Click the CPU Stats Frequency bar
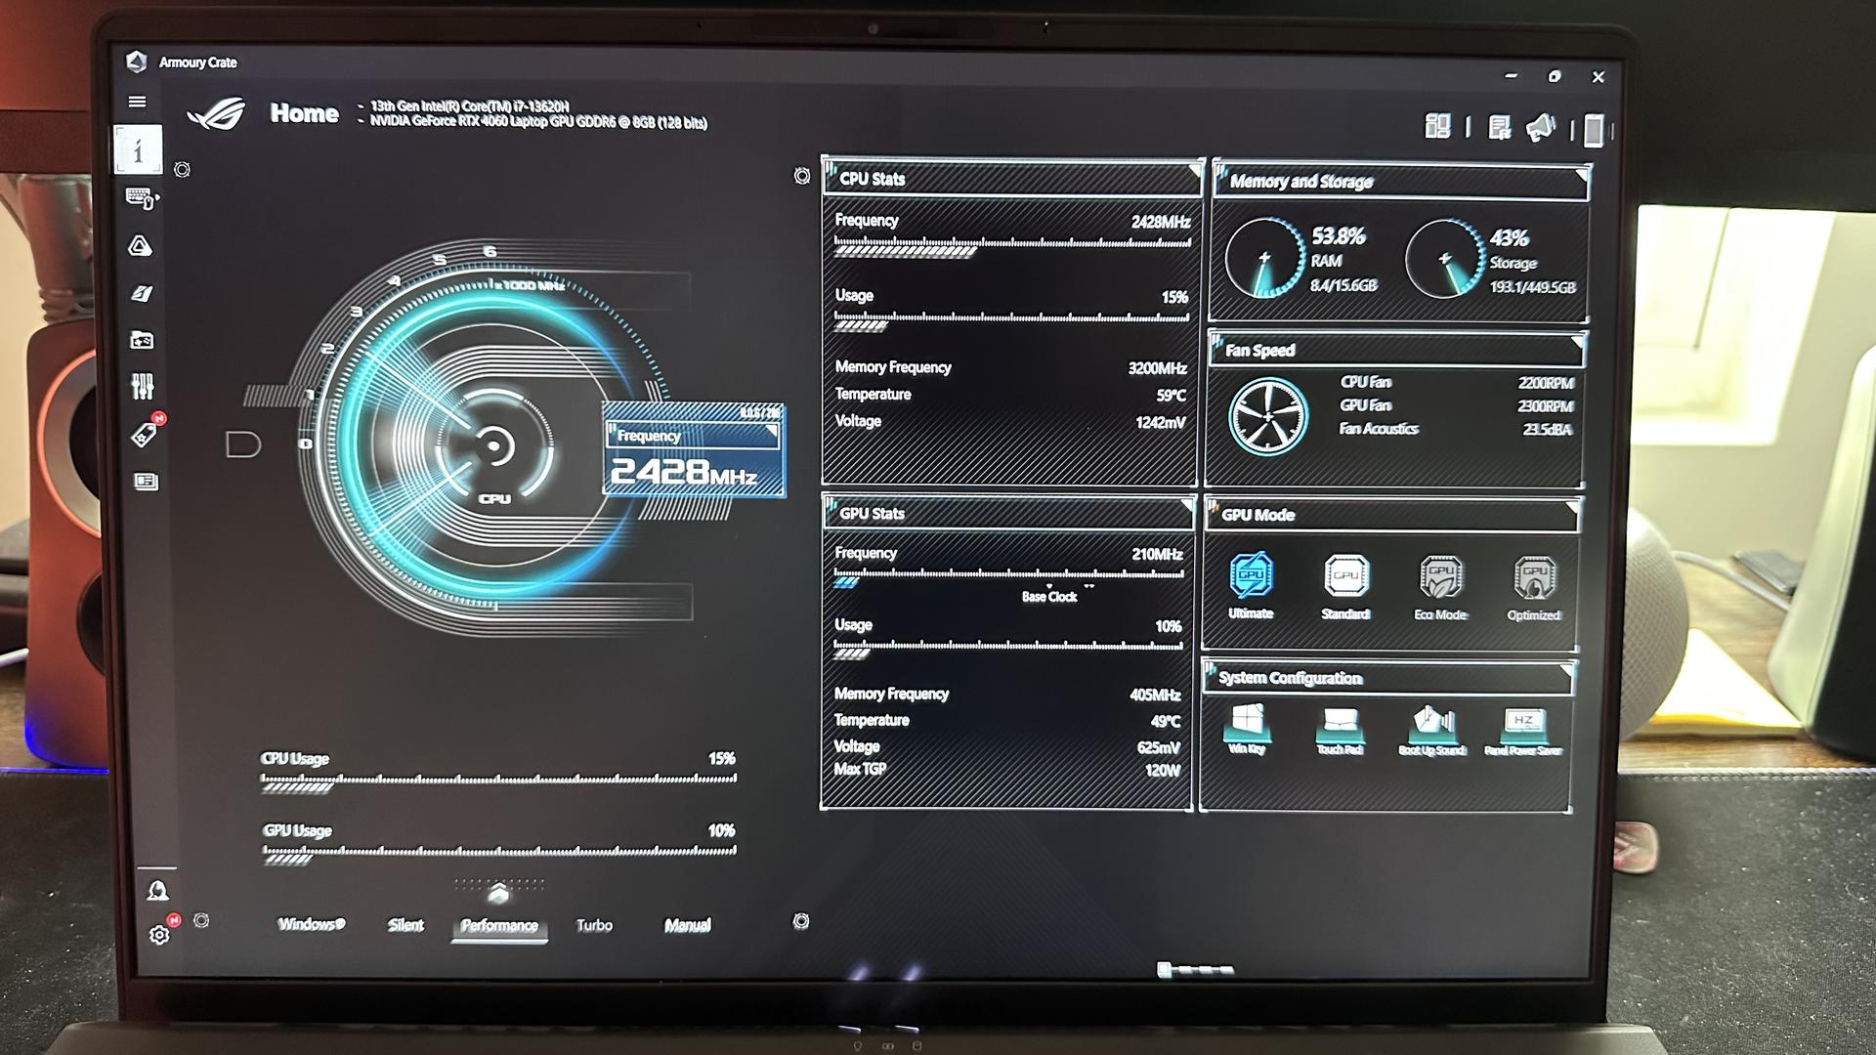Image resolution: width=1876 pixels, height=1055 pixels. 1012,245
